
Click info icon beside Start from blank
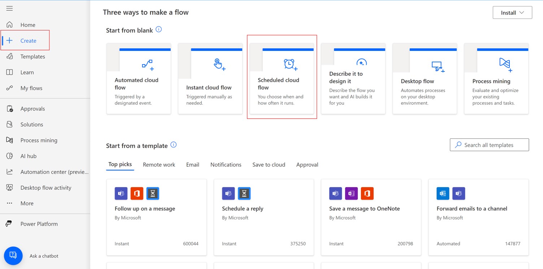158,30
